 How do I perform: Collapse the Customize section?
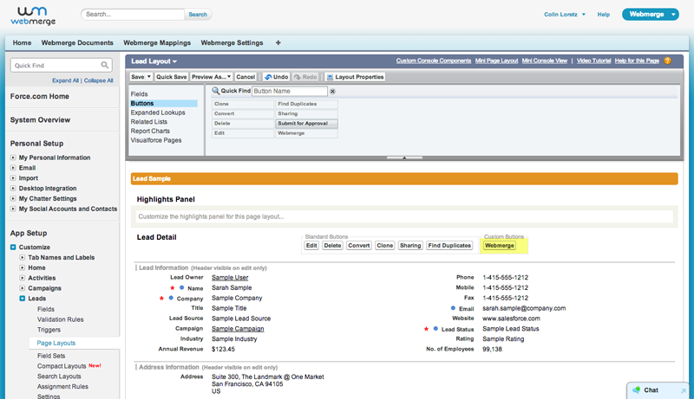[x=13, y=248]
